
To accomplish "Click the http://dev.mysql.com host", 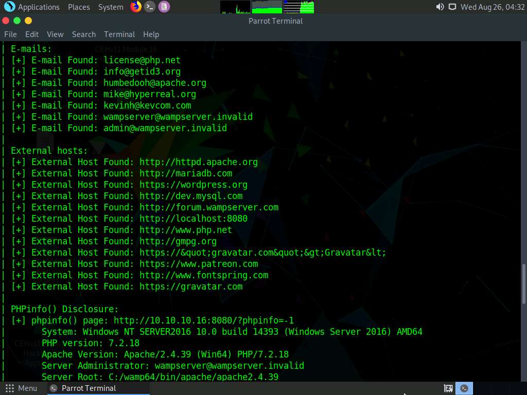I will (x=191, y=196).
